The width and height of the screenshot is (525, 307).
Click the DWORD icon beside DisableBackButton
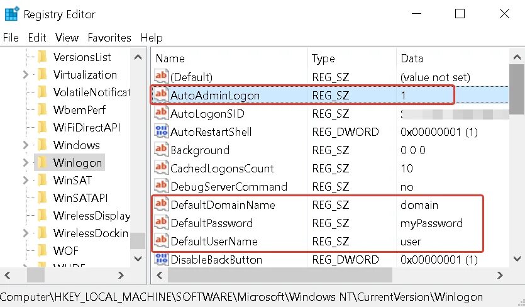point(161,259)
